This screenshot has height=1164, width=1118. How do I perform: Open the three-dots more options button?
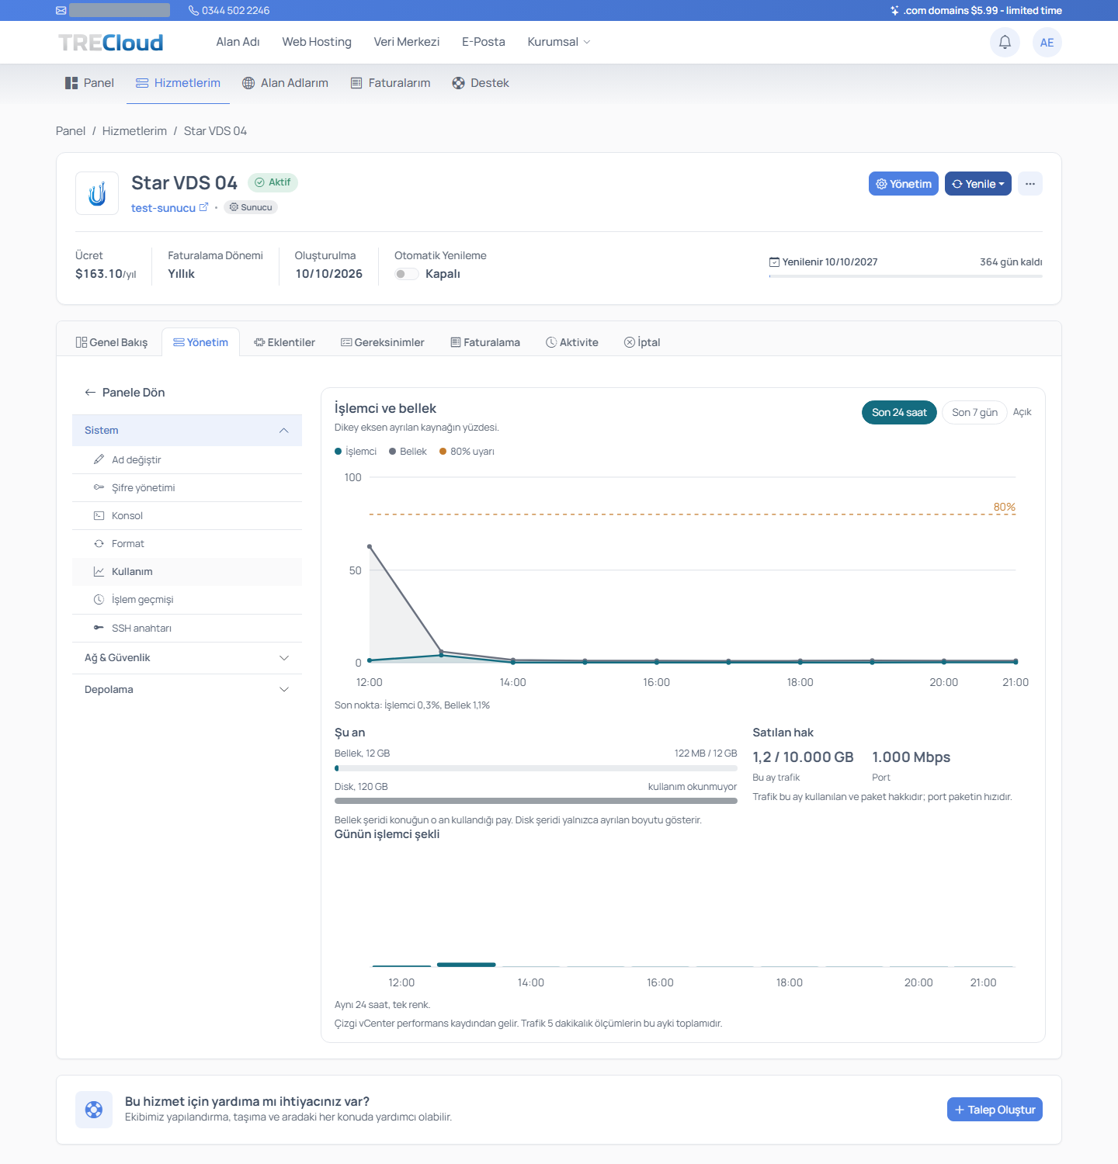tap(1029, 184)
